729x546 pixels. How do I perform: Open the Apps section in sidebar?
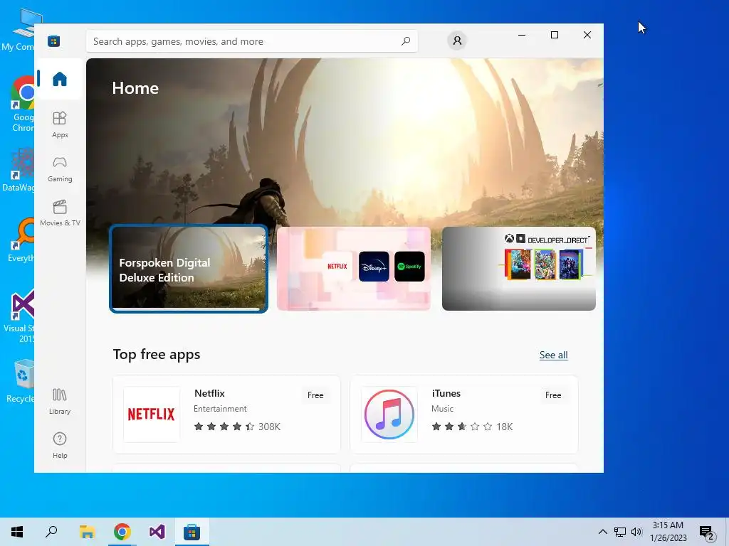click(60, 124)
